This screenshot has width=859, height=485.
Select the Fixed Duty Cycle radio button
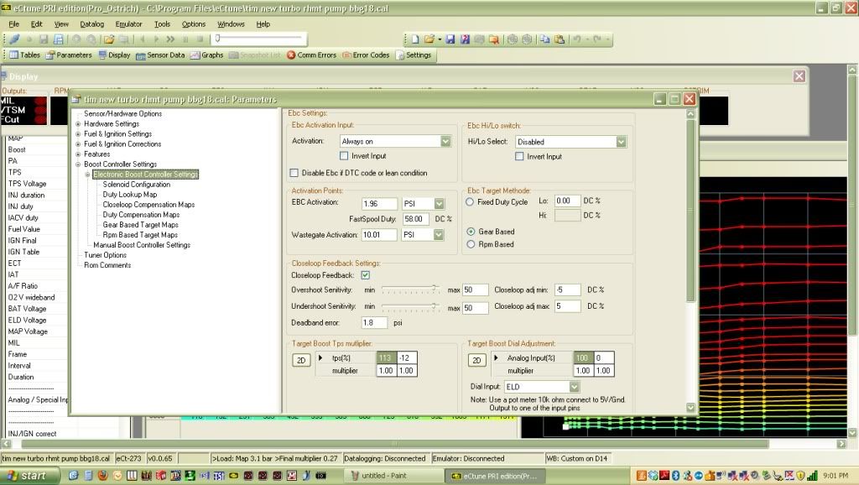point(470,201)
